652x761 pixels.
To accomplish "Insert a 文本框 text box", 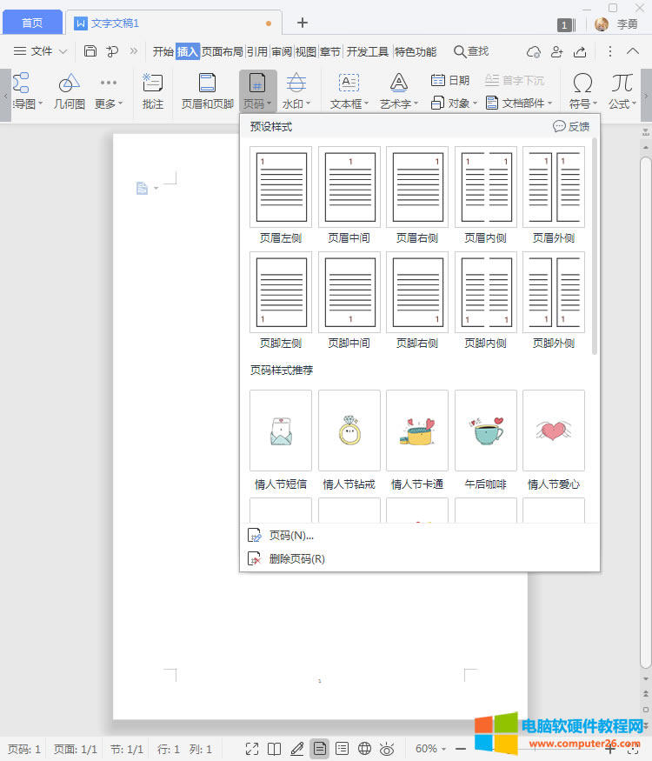I will [349, 83].
